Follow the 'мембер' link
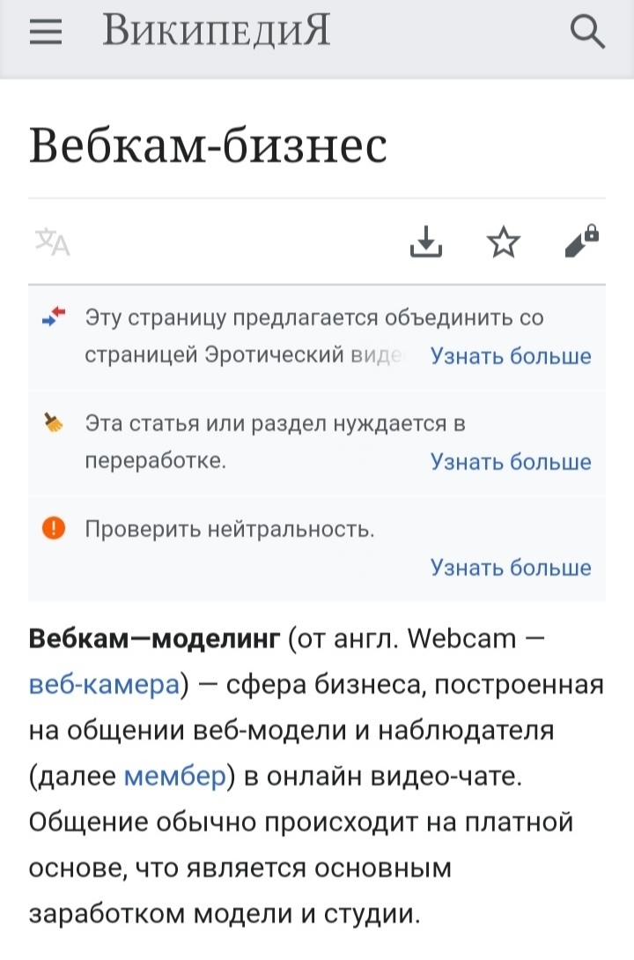The width and height of the screenshot is (634, 960). pyautogui.click(x=175, y=776)
